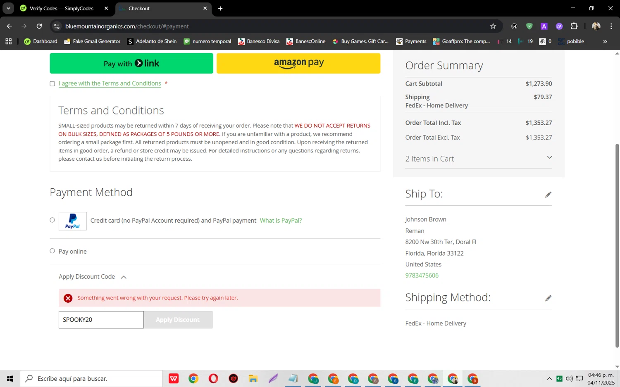The width and height of the screenshot is (620, 387).
Task: Go back to the previous page
Action: point(9,26)
